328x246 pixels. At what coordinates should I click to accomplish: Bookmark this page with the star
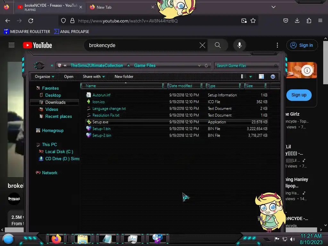click(253, 21)
